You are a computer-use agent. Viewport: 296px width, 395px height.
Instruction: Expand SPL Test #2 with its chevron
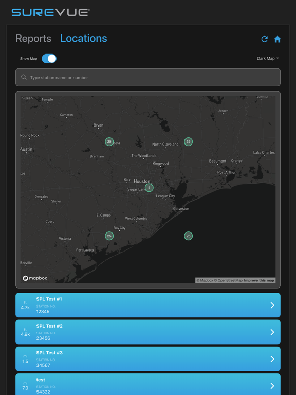pyautogui.click(x=272, y=332)
